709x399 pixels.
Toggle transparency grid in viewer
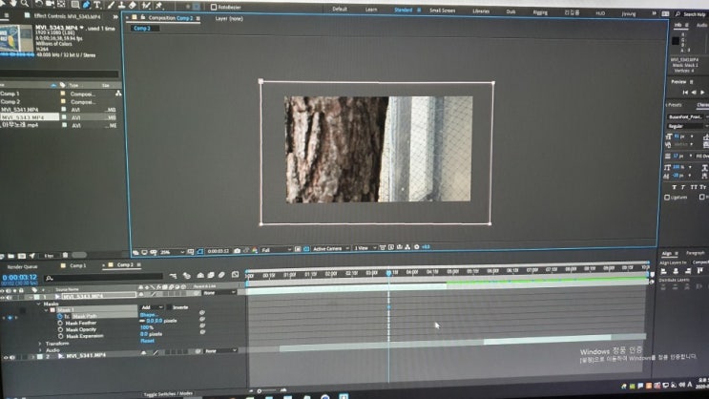click(x=306, y=249)
